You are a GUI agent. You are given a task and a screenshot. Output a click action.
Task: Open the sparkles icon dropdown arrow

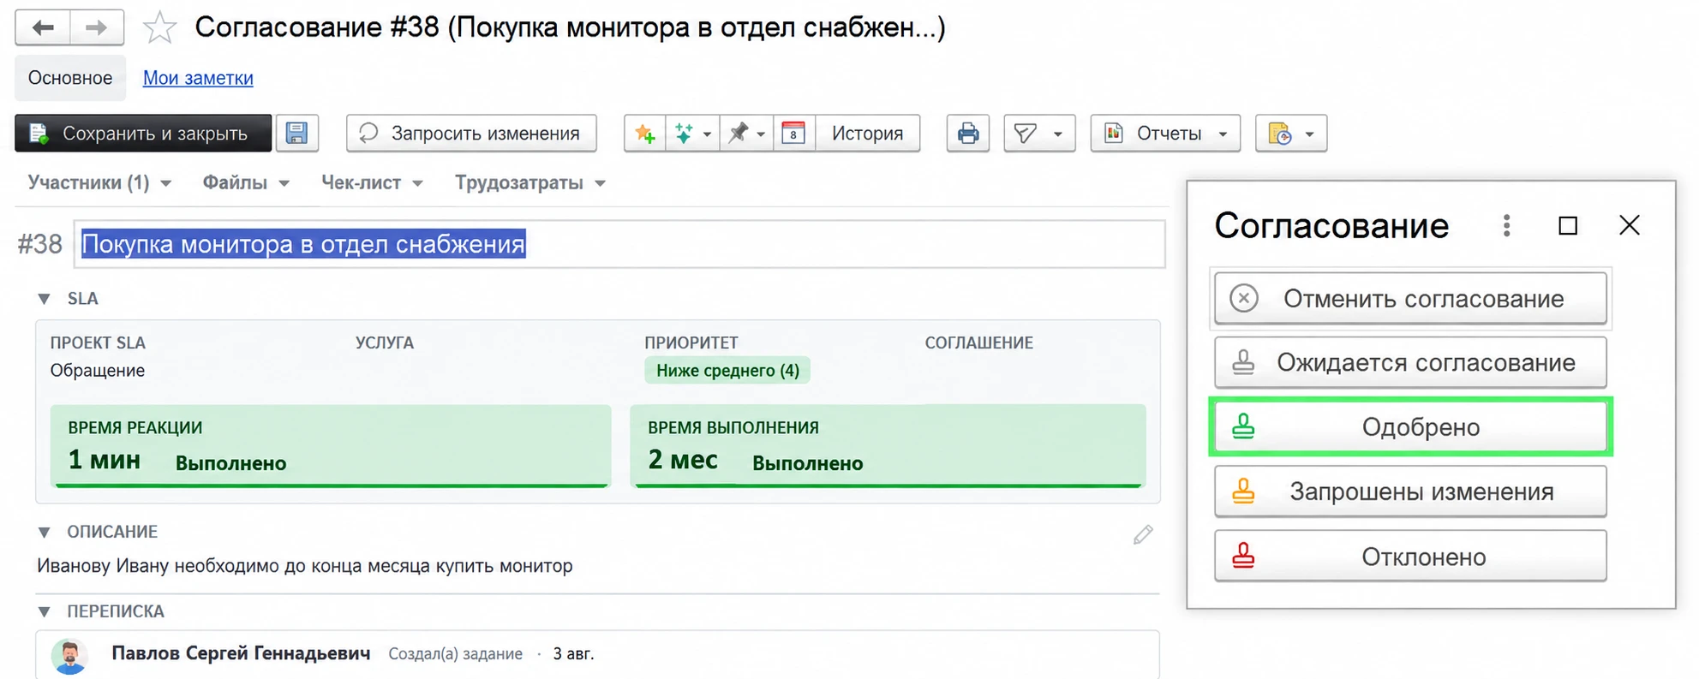[x=707, y=134]
